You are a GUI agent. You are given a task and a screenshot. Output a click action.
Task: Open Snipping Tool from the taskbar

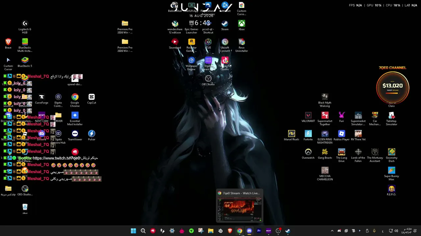pos(201,231)
